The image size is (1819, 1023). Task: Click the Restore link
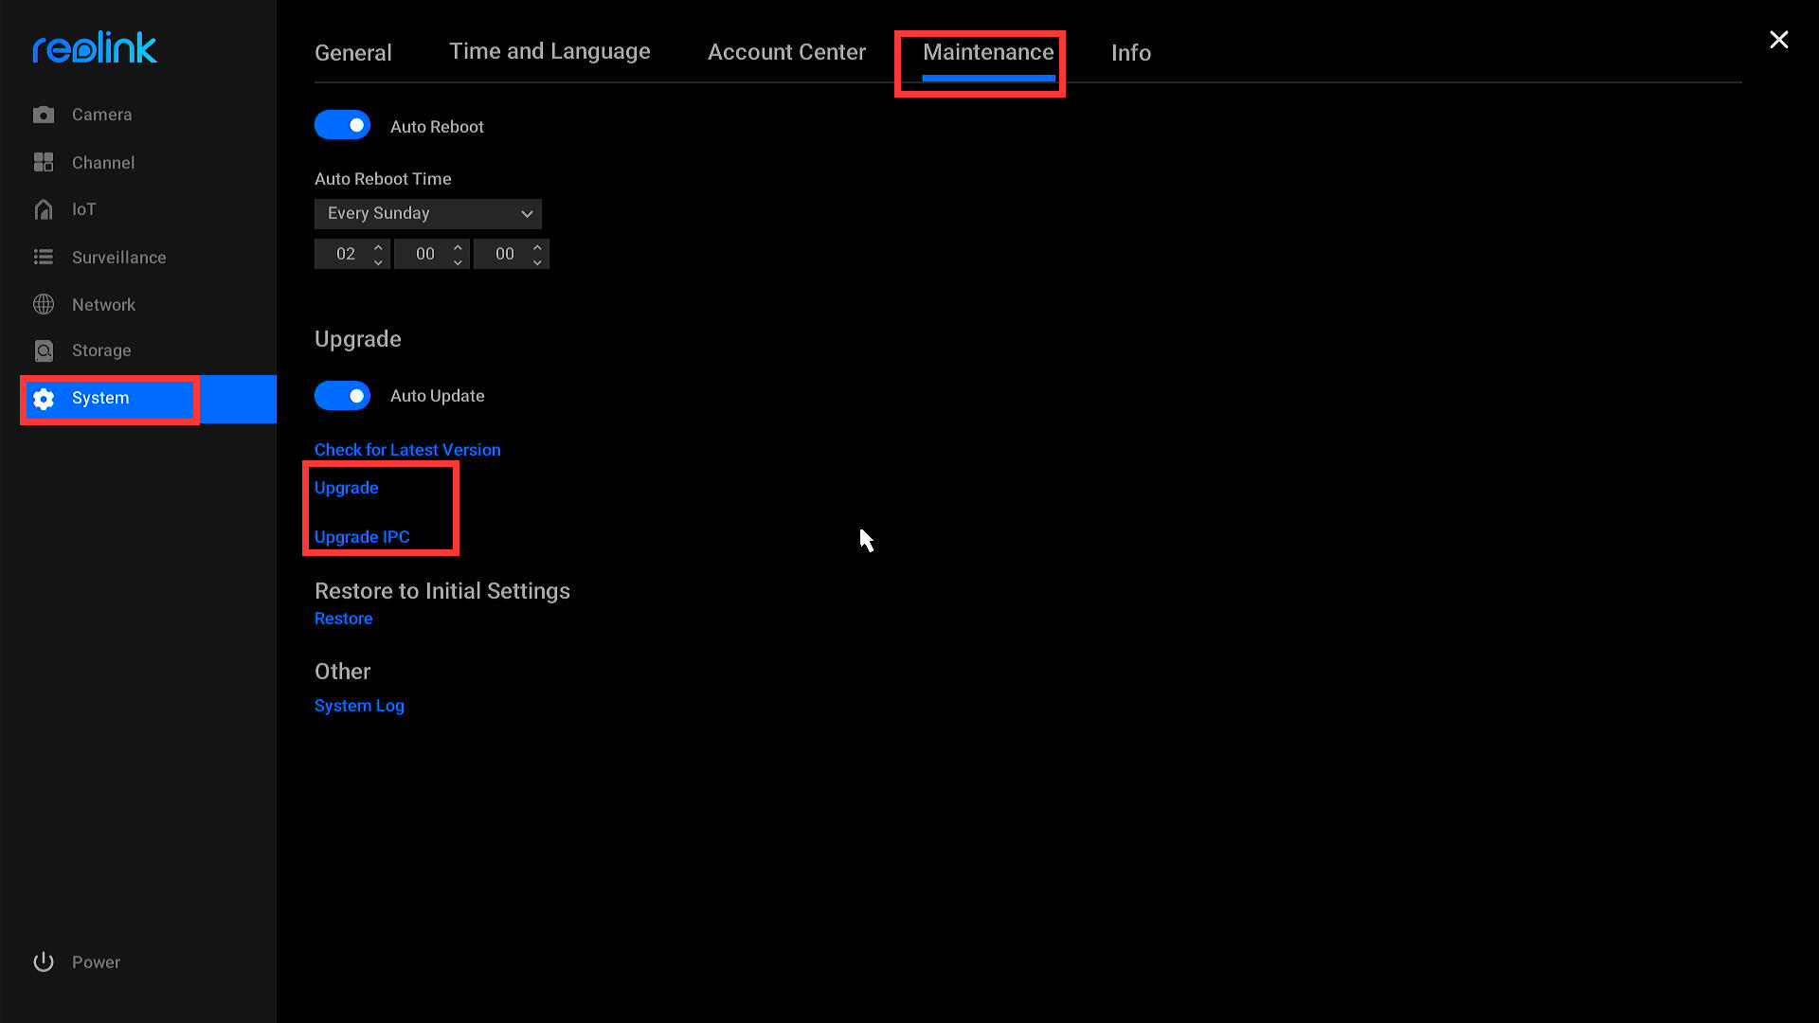[342, 619]
